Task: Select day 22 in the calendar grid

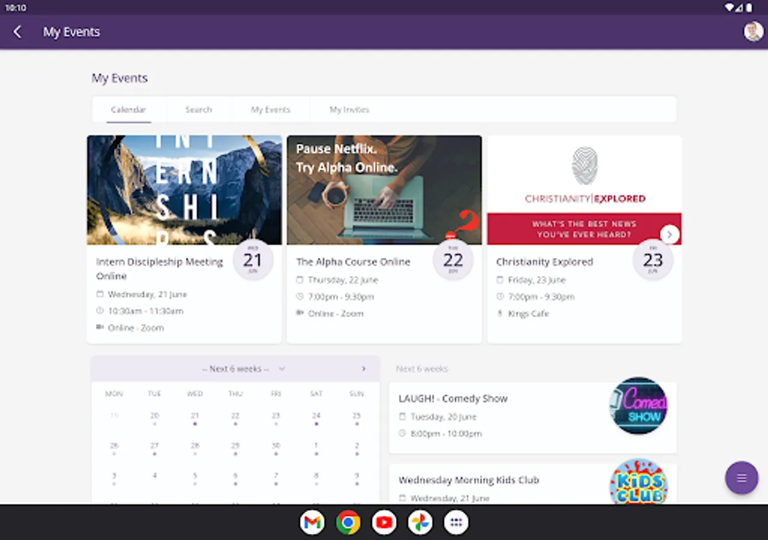Action: [235, 416]
